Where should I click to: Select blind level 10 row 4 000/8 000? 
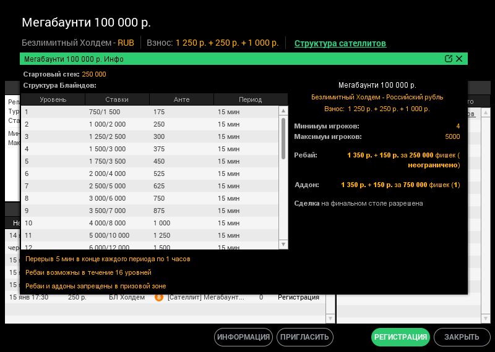pos(148,223)
